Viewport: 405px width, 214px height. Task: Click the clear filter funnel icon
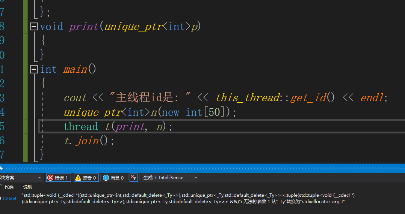tap(133, 178)
